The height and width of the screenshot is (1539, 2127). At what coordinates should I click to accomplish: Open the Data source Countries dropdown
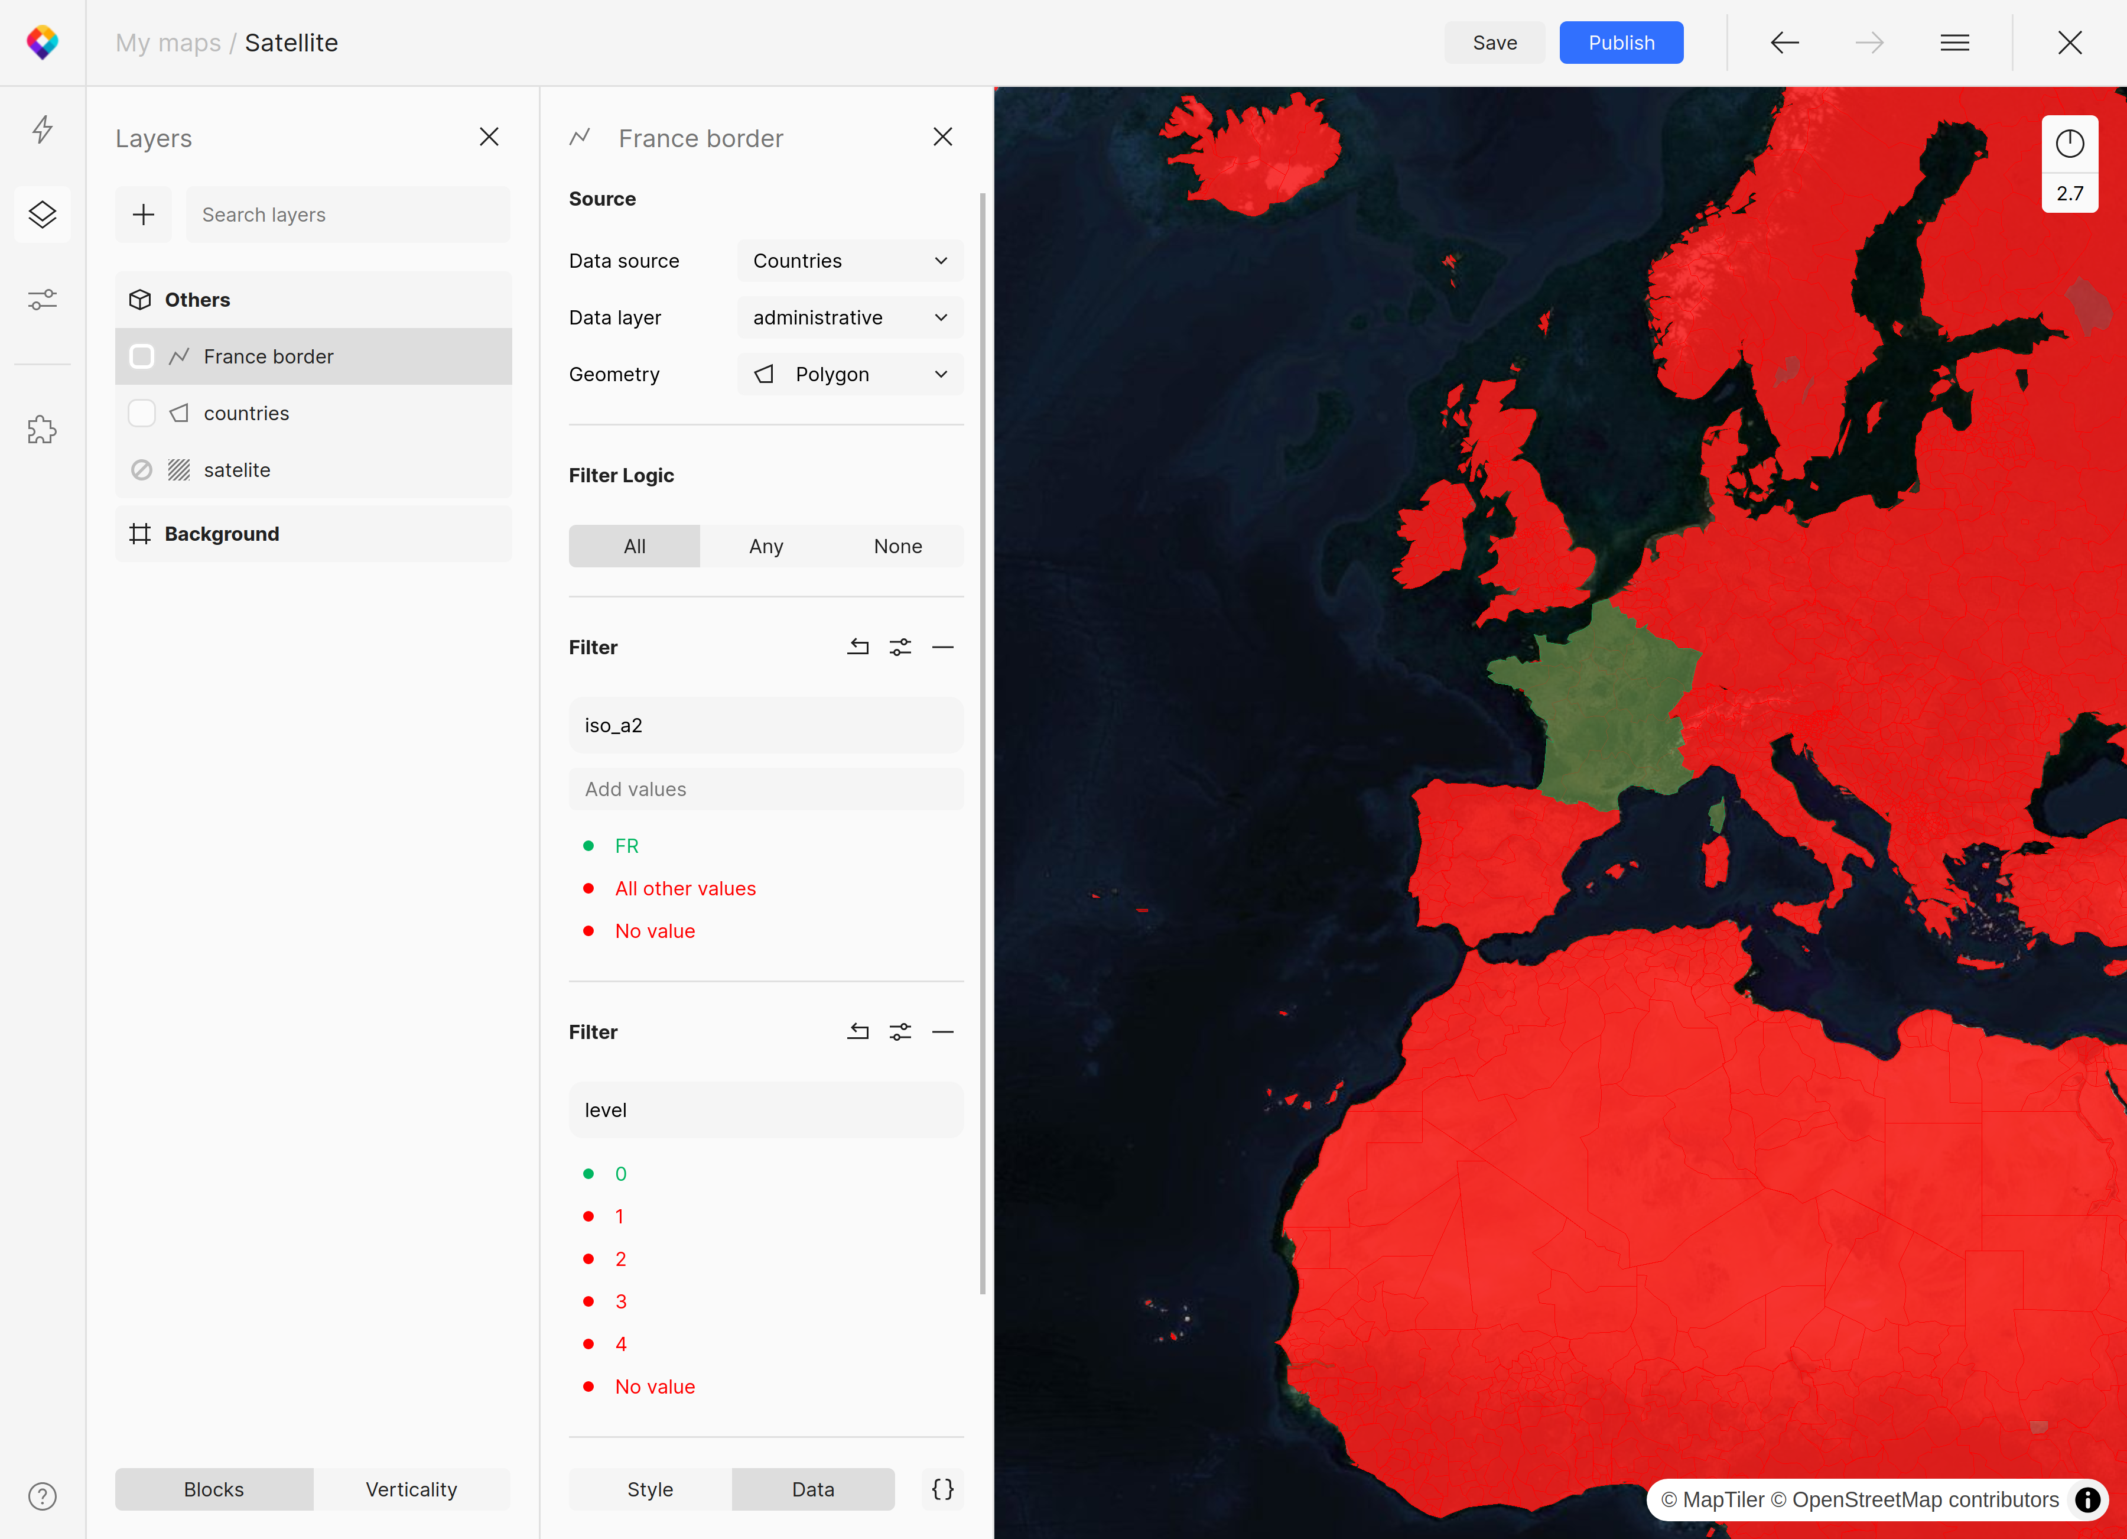[x=850, y=261]
